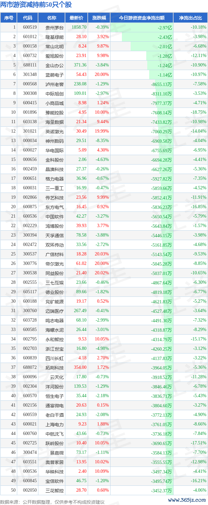Select stock name 中航沈飞
The height and width of the screenshot is (505, 208).
[x=55, y=434]
